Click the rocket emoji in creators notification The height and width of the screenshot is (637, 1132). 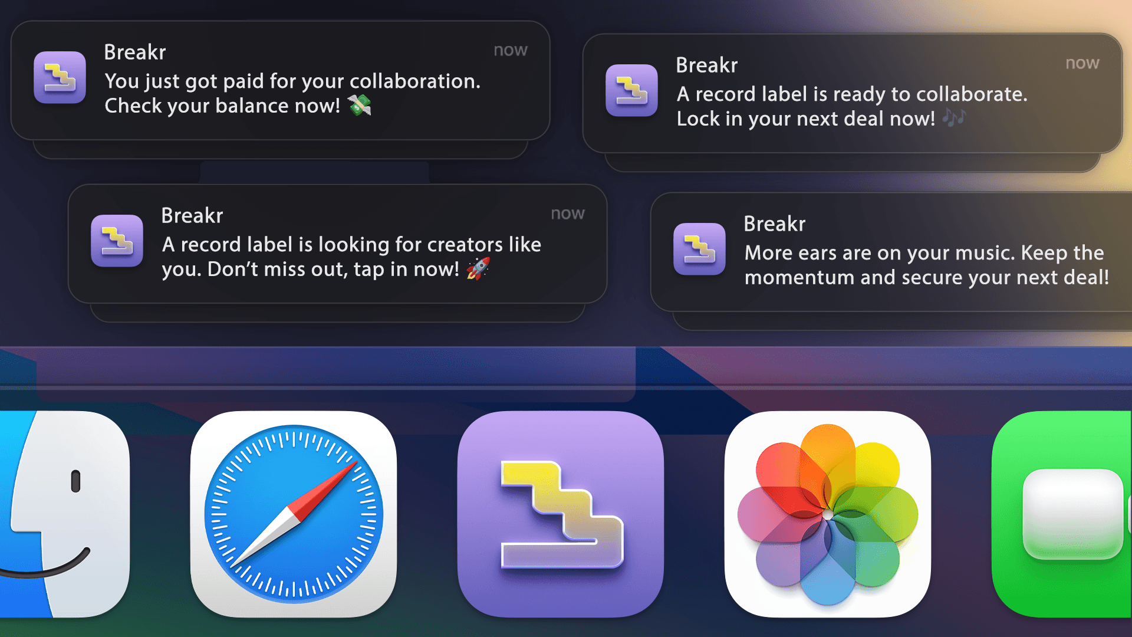(478, 268)
